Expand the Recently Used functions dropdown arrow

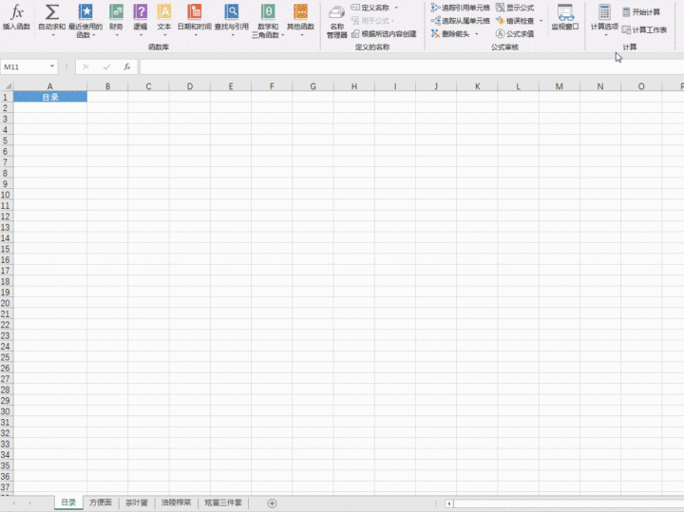point(94,35)
